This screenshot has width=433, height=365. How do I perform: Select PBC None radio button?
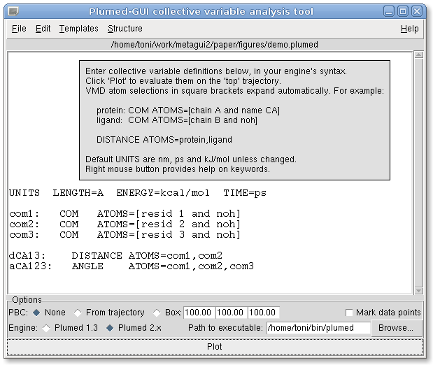click(36, 313)
